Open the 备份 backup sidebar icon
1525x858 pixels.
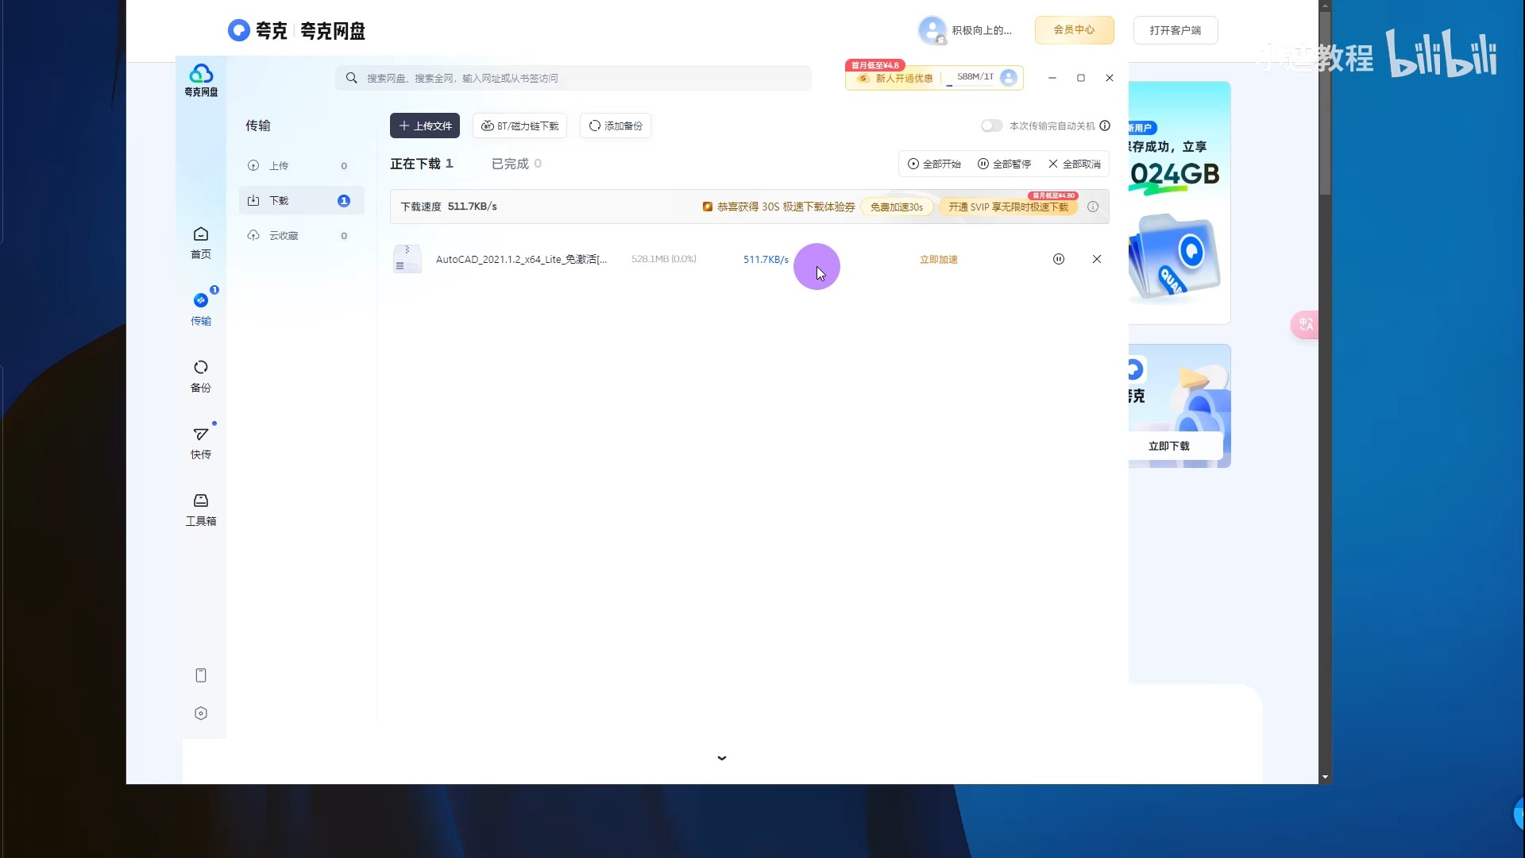[x=201, y=376]
